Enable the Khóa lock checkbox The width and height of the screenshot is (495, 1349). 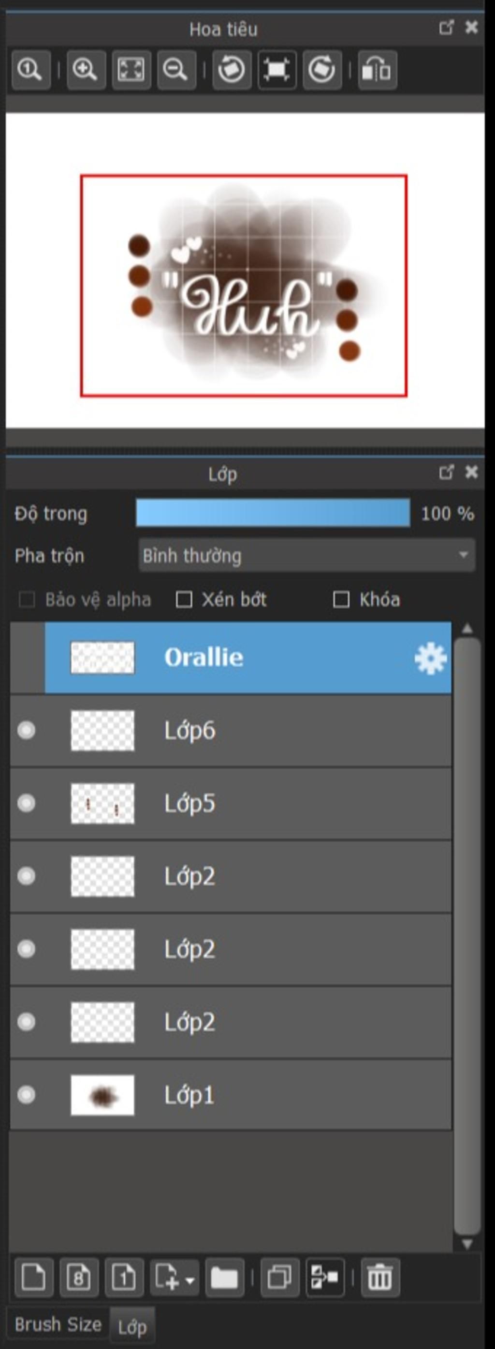341,599
